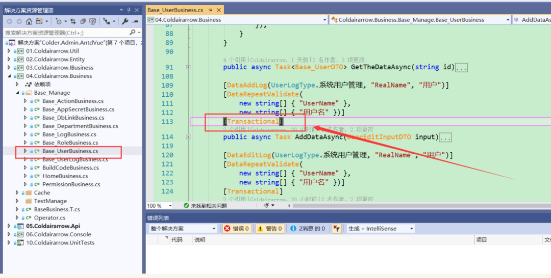
Task: Select Base_AppSecretBusiness.cs file
Action: (x=79, y=109)
